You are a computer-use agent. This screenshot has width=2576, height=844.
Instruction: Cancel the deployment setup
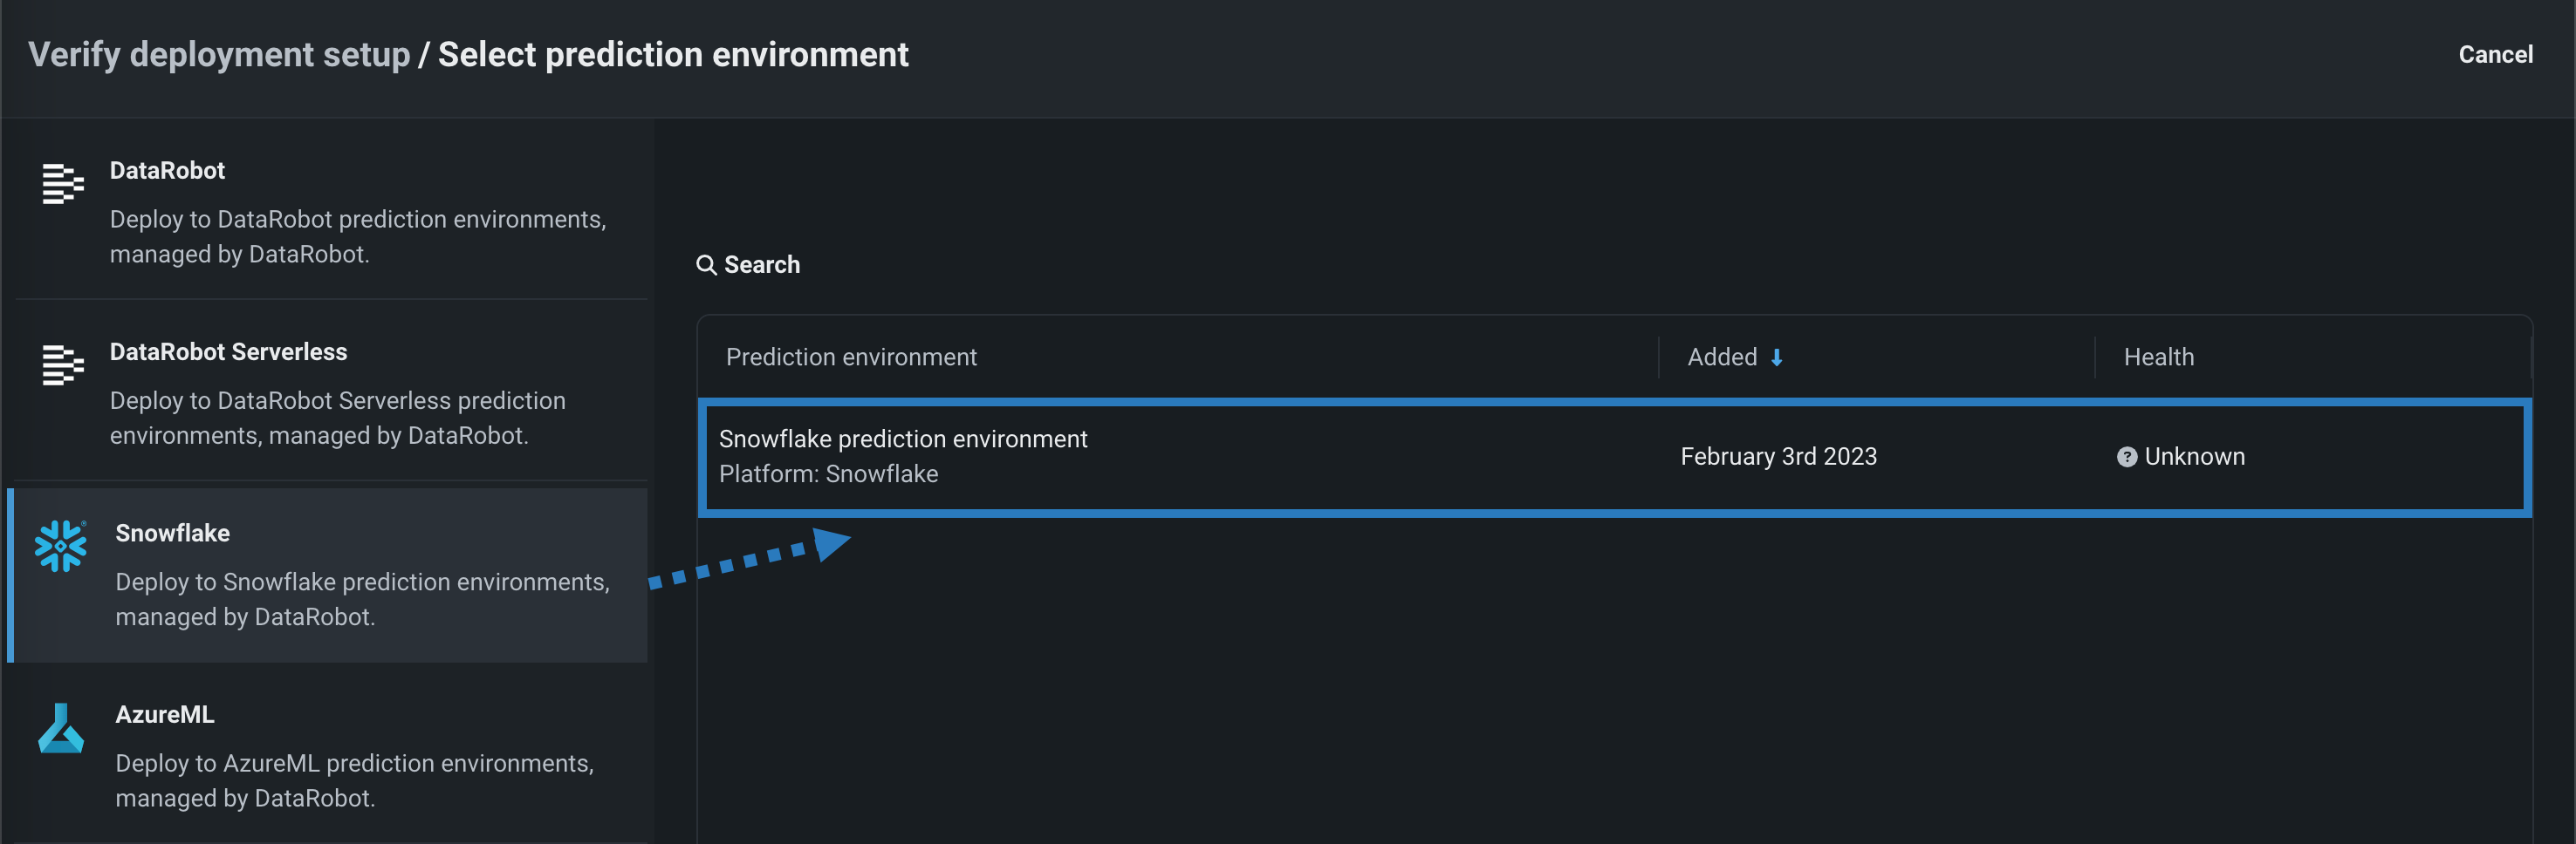[x=2495, y=55]
